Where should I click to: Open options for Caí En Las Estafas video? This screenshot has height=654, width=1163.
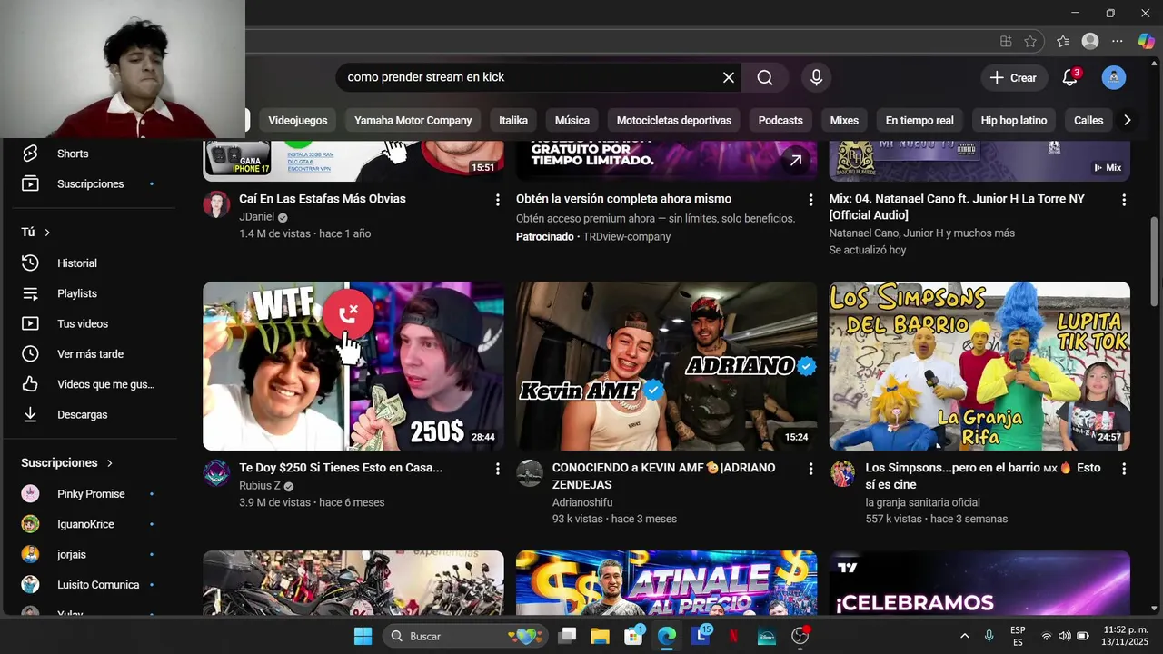click(x=497, y=200)
